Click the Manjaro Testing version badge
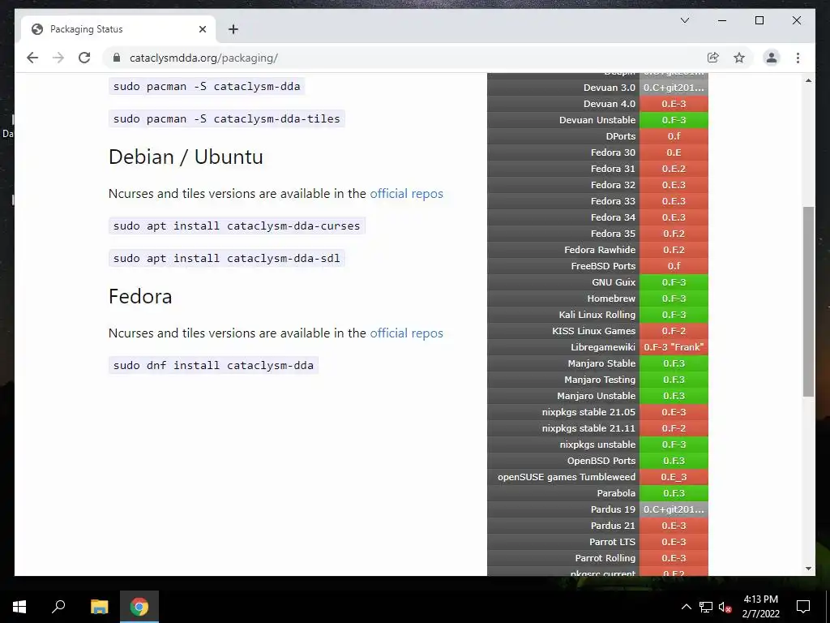Viewport: 830px width, 623px height. (674, 380)
